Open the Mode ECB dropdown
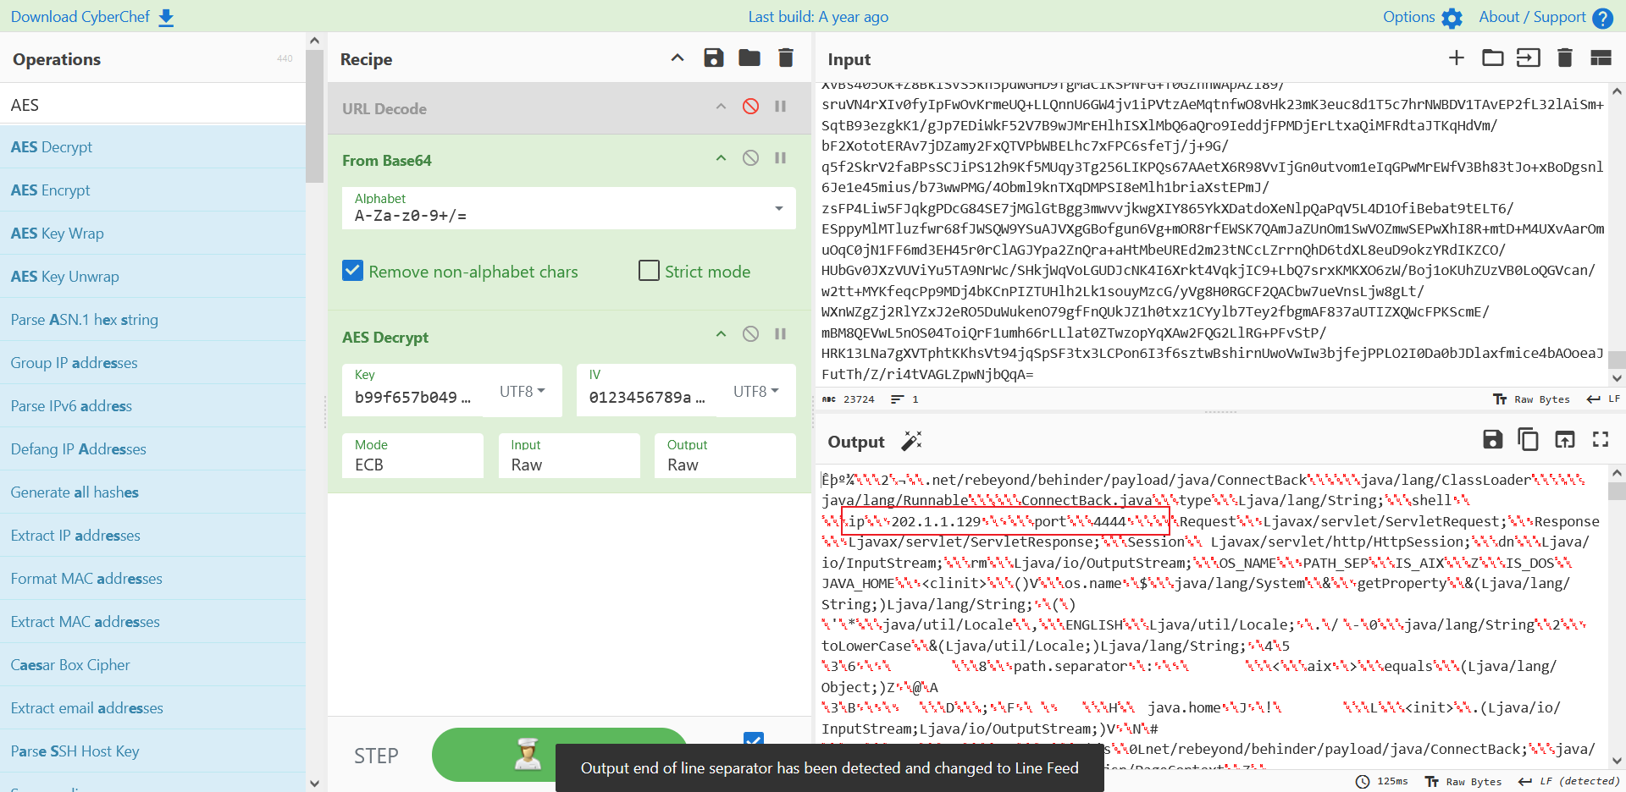This screenshot has width=1626, height=792. point(412,456)
